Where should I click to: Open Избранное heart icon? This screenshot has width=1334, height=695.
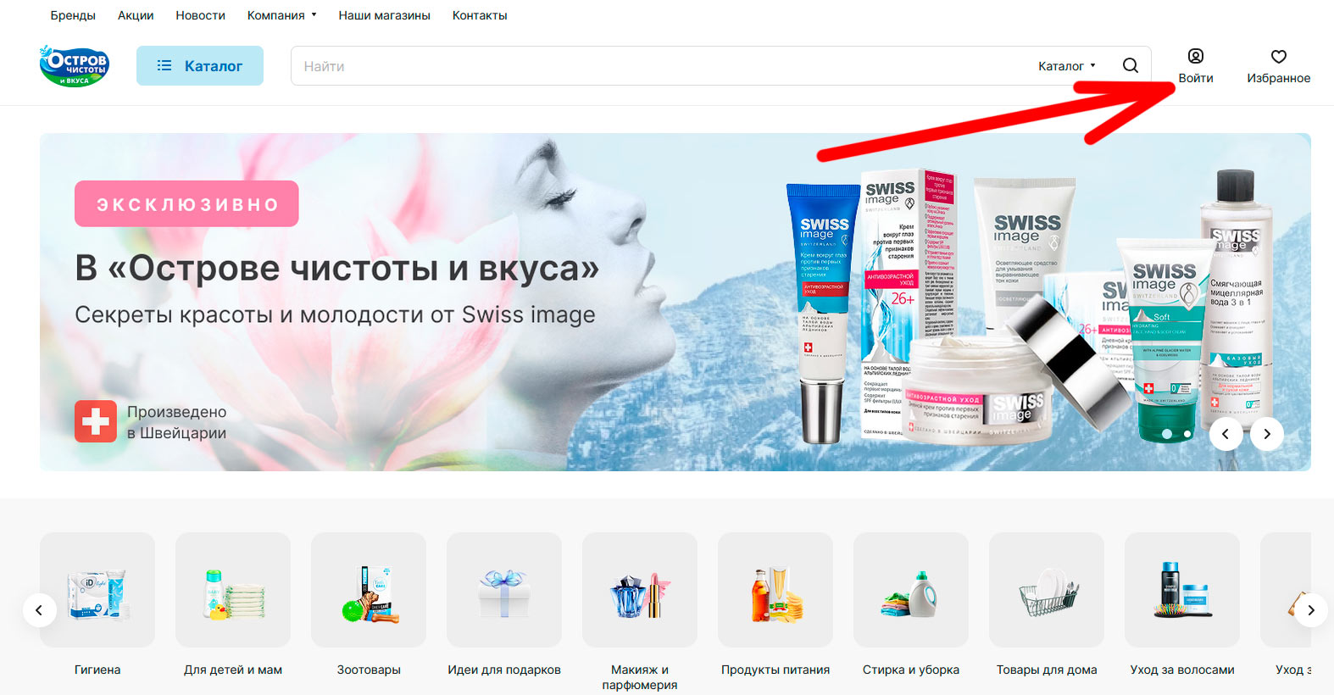coord(1279,56)
